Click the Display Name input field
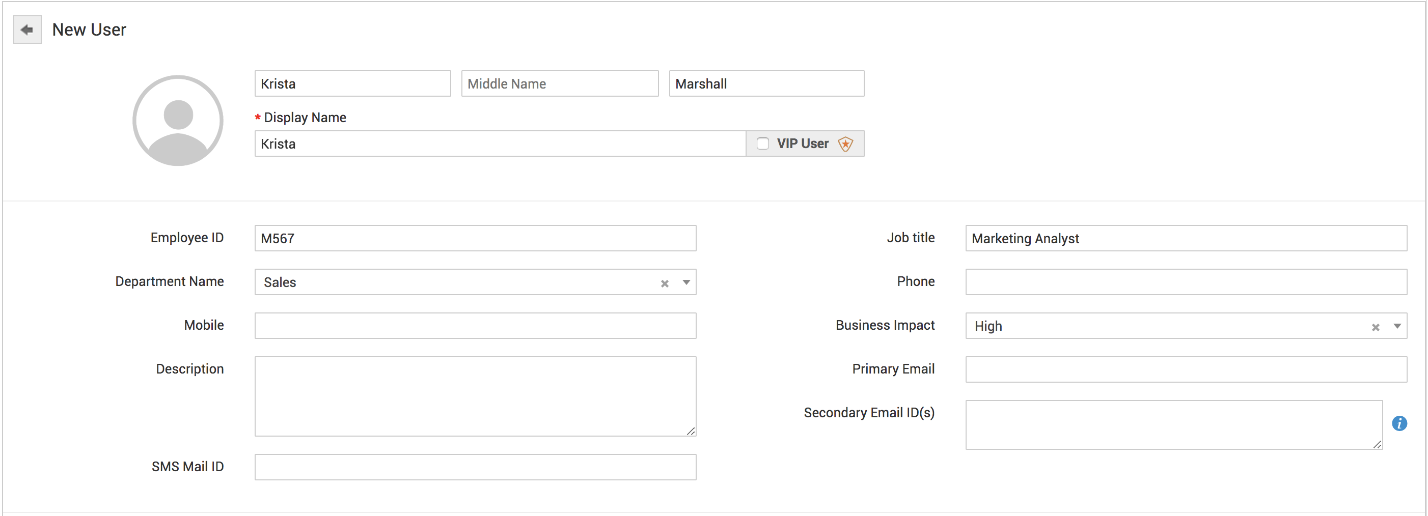1428x516 pixels. point(500,144)
